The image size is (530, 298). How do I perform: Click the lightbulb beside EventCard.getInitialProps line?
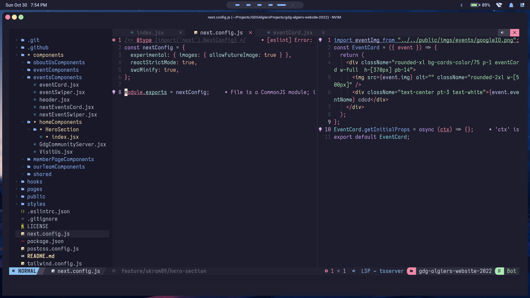320,129
